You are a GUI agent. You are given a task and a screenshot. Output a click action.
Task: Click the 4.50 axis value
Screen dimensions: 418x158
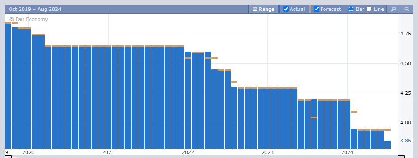point(405,63)
